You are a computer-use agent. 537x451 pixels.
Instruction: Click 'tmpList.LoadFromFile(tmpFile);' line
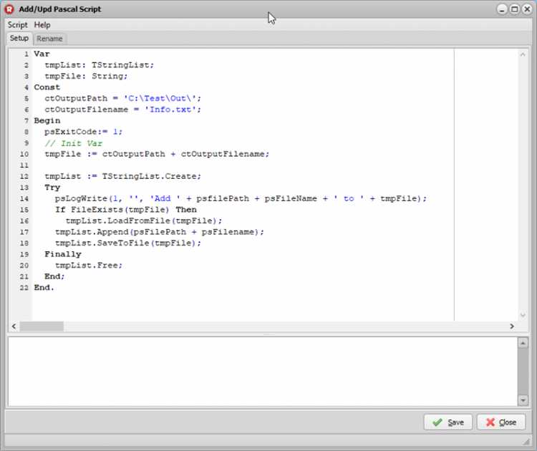click(x=144, y=221)
